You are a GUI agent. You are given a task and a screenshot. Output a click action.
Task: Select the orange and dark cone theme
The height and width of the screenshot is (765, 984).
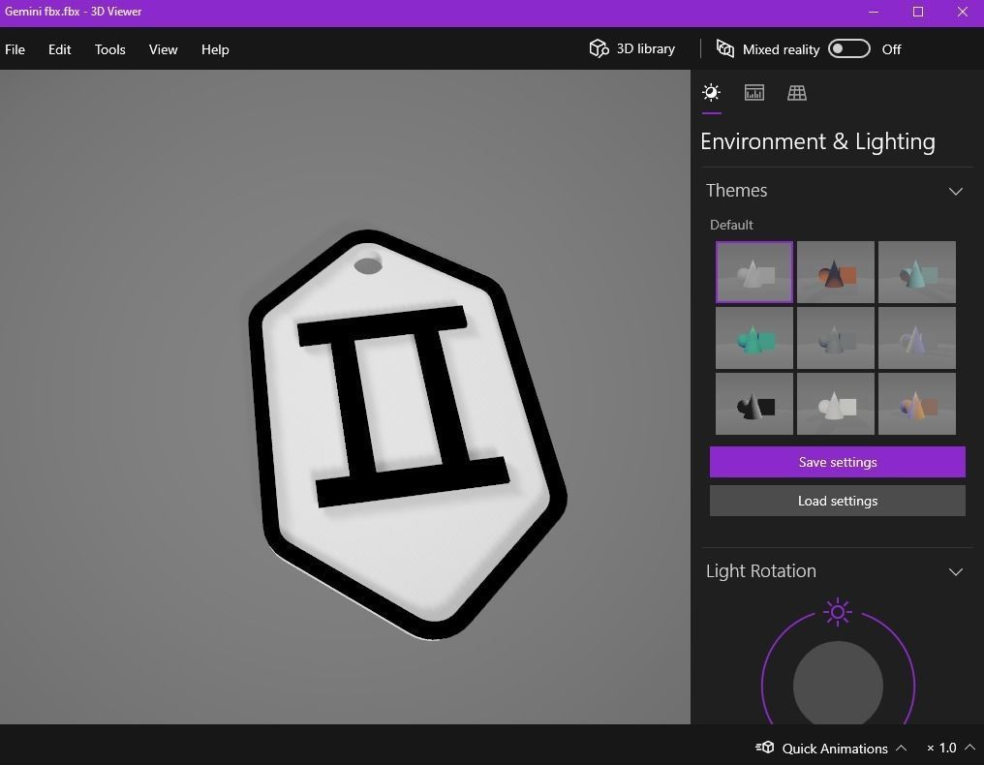pos(835,272)
